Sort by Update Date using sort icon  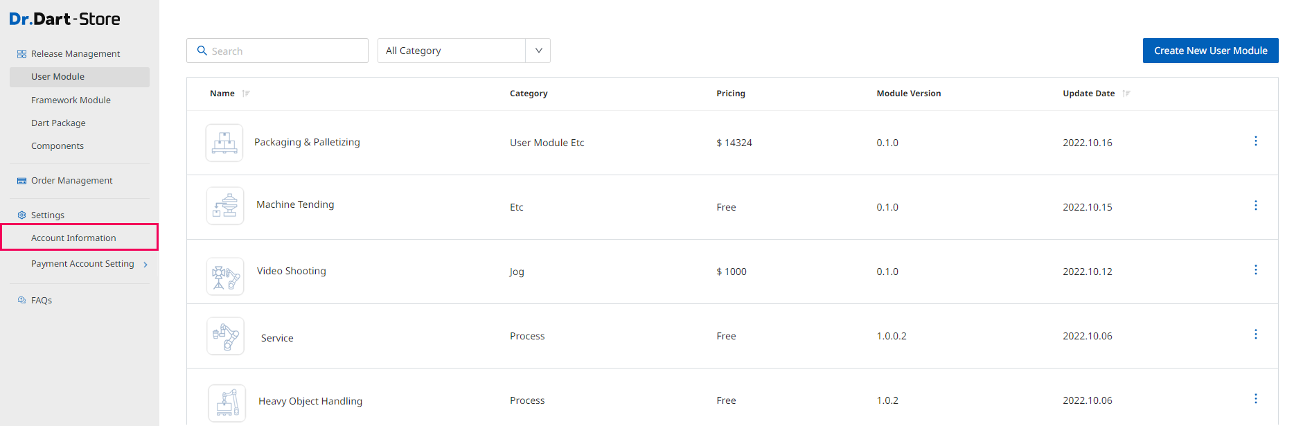[x=1126, y=94]
